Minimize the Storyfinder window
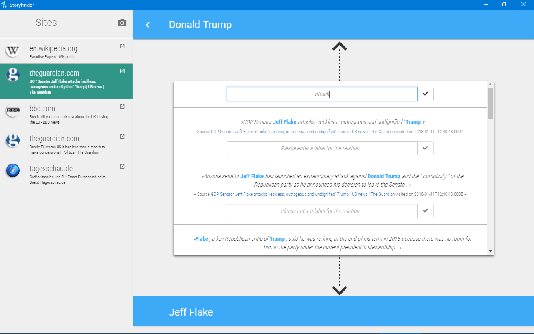 pos(486,5)
